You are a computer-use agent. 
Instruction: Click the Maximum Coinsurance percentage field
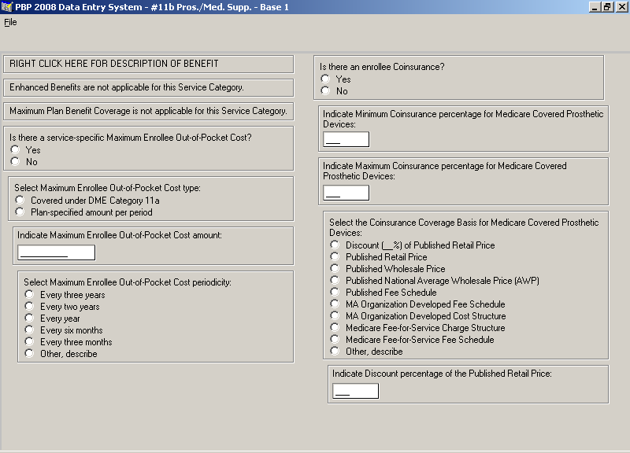pos(346,193)
